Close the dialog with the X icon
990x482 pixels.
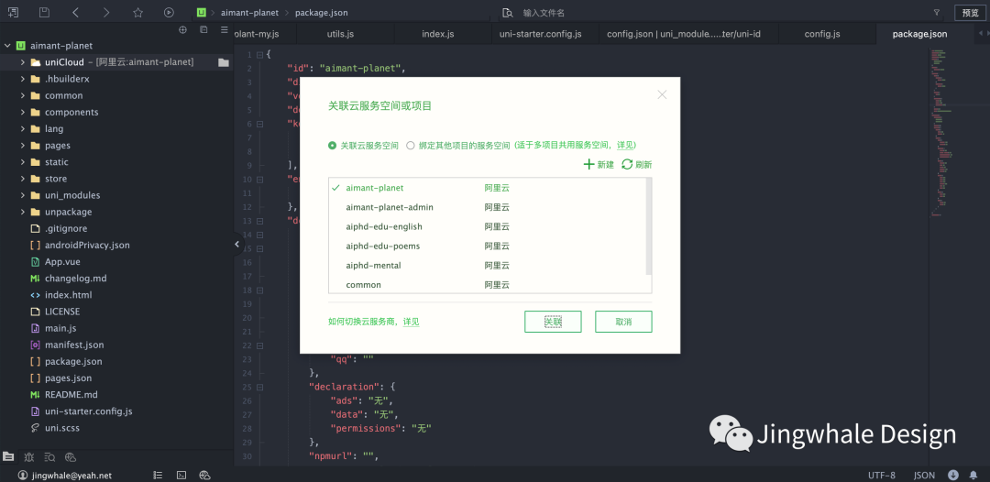(x=662, y=94)
